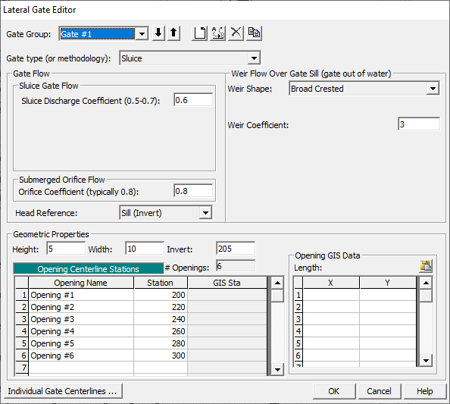Click the Weir Coefficient input field

pyautogui.click(x=419, y=124)
